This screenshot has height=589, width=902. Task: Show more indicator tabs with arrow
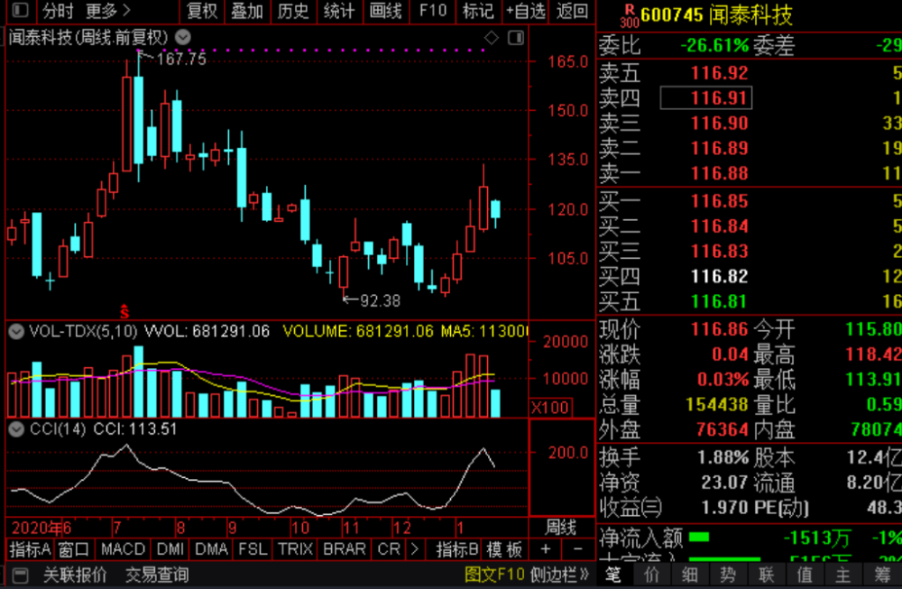coord(414,549)
